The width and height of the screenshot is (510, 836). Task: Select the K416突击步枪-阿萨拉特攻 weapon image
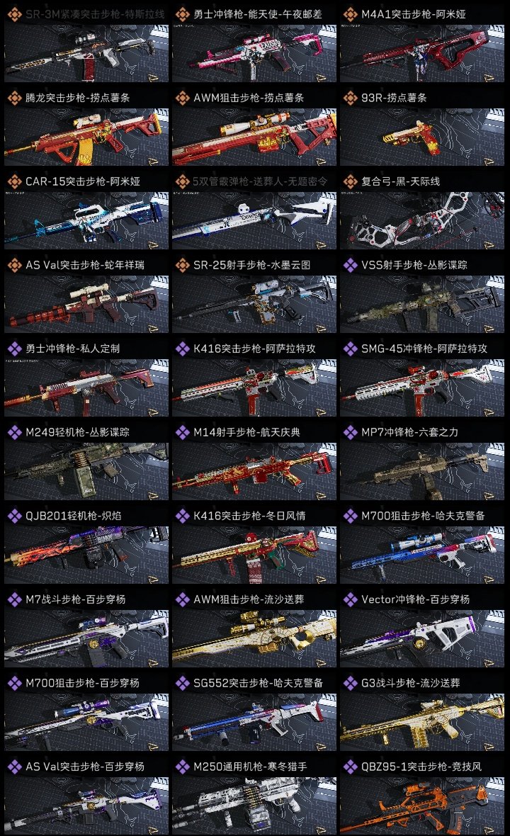(x=254, y=388)
